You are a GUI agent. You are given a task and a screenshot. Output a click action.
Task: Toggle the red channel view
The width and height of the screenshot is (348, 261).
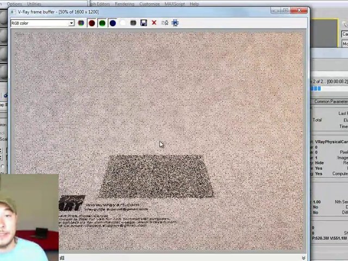[91, 23]
